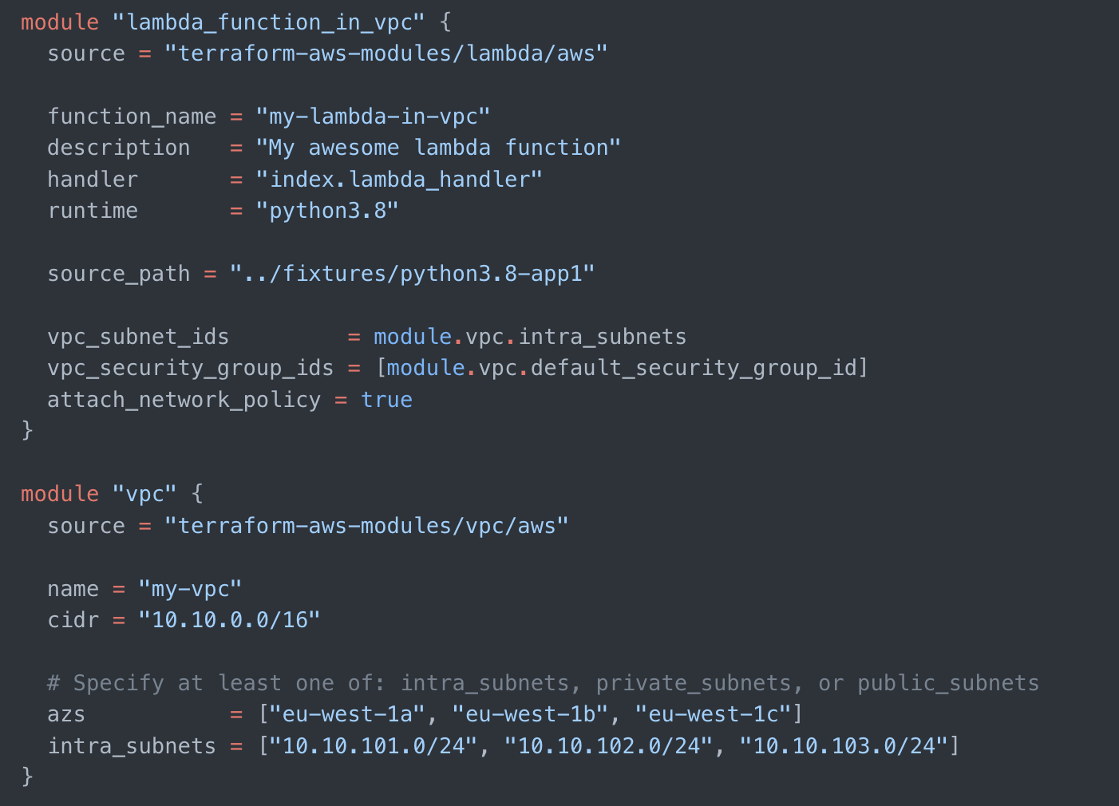This screenshot has width=1119, height=806.
Task: Click the Specify at least one comment line
Action: tap(543, 683)
